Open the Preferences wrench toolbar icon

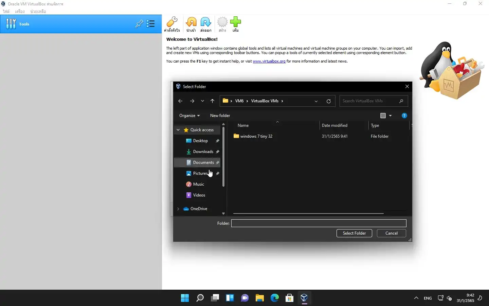click(172, 24)
